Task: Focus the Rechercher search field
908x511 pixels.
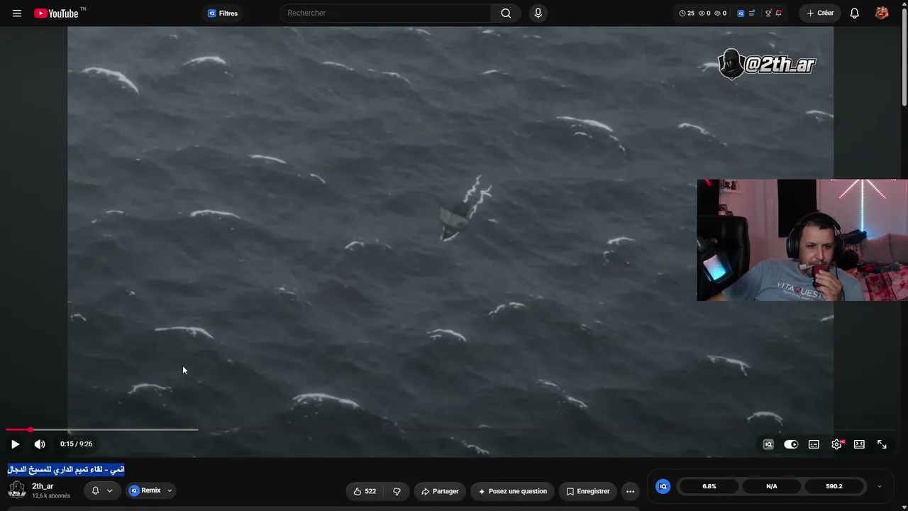Action: coord(385,13)
